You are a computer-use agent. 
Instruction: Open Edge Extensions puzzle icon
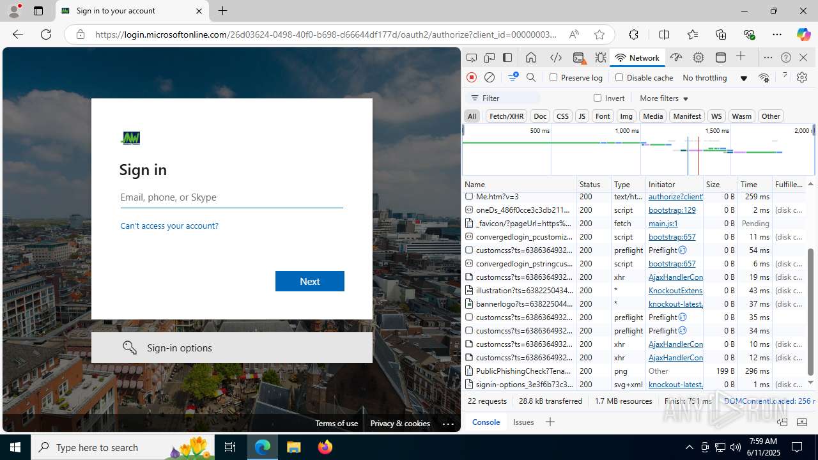coord(633,34)
